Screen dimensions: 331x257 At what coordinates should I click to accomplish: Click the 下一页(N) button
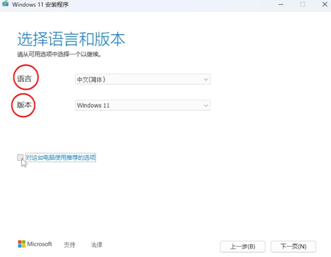pos(293,246)
